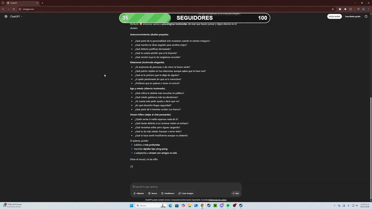Click the SEGUIDORES follower goal progress bar
372x209 pixels.
point(194,18)
